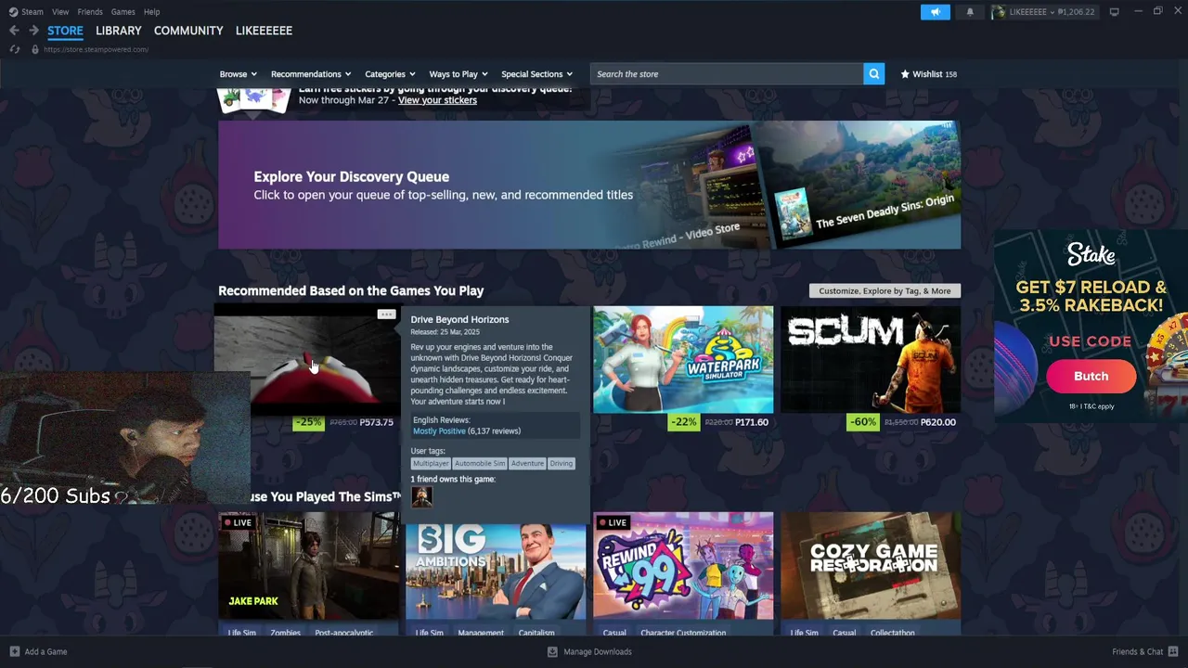Image resolution: width=1188 pixels, height=668 pixels.
Task: Click the Driving user tag
Action: (562, 463)
